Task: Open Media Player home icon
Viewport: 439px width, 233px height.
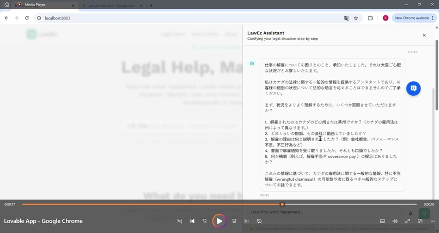Action: 7,5
